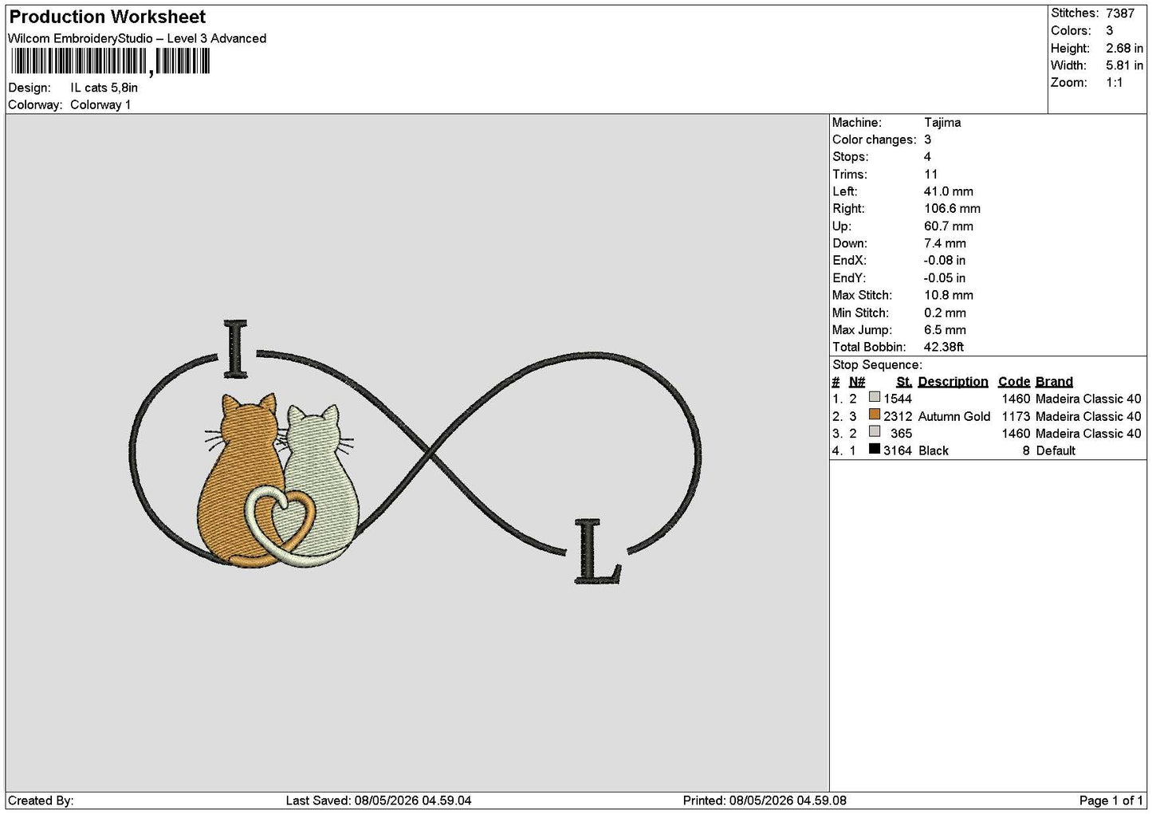Click the 'Autumn Gold' description
Screen dimensions: 1152x814
click(x=954, y=416)
